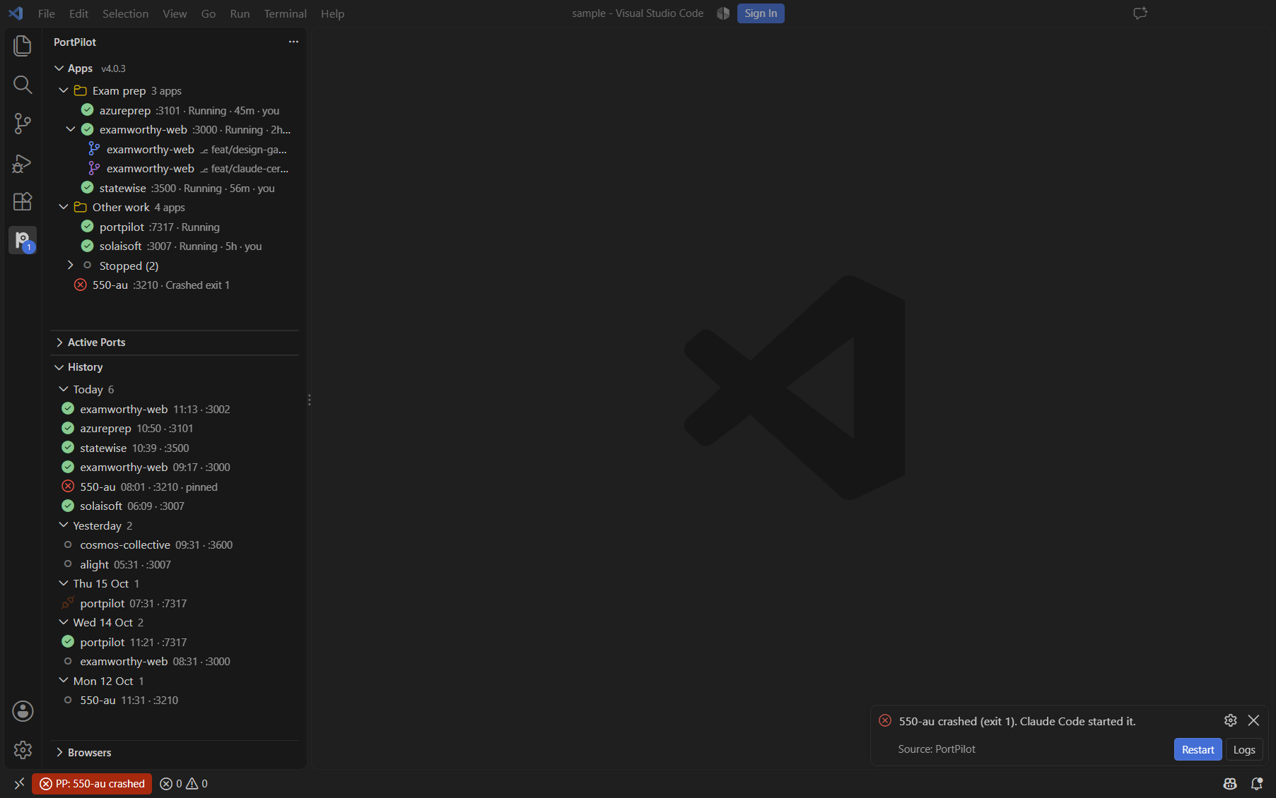Open errors and warnings status bar item
Image resolution: width=1276 pixels, height=798 pixels.
tap(184, 783)
